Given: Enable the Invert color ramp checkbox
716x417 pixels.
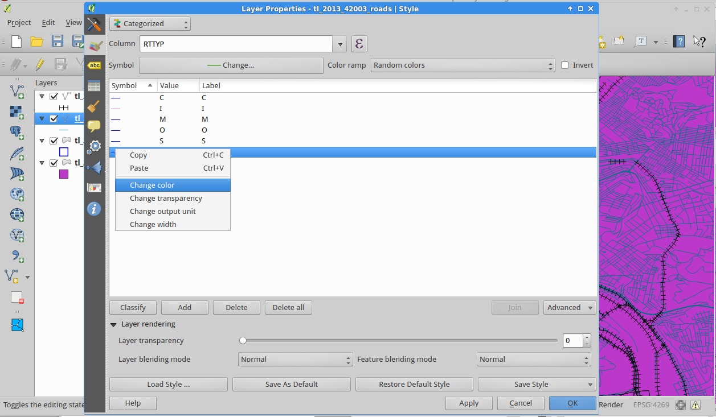Looking at the screenshot, I should (565, 65).
